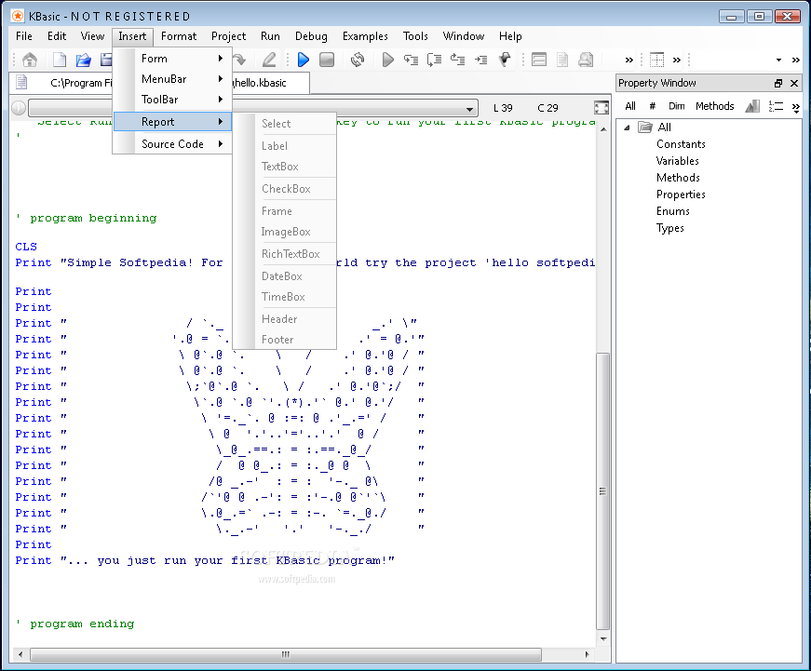811x671 pixels.
Task: Open the editor scope combo box
Action: (253, 108)
